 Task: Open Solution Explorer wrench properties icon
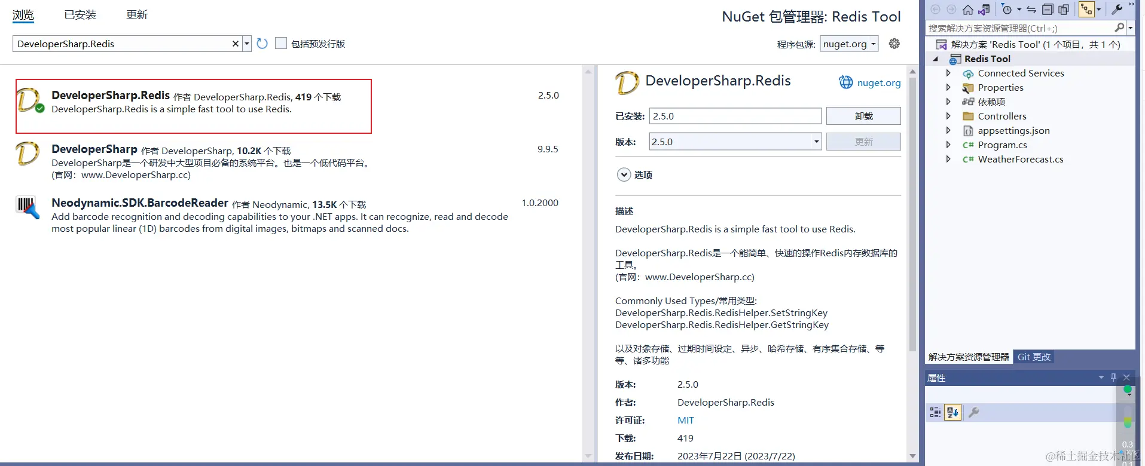pyautogui.click(x=1116, y=10)
